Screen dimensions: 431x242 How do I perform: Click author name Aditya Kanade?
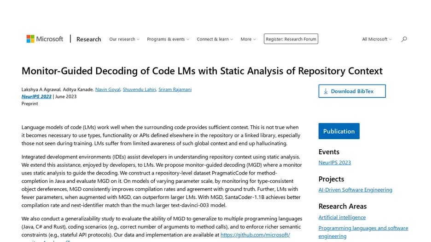78,90
